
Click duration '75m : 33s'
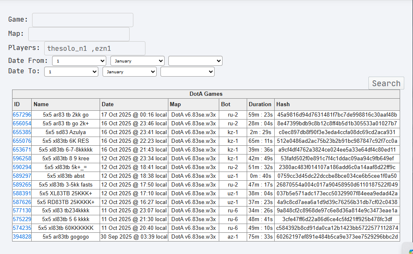(x=260, y=237)
